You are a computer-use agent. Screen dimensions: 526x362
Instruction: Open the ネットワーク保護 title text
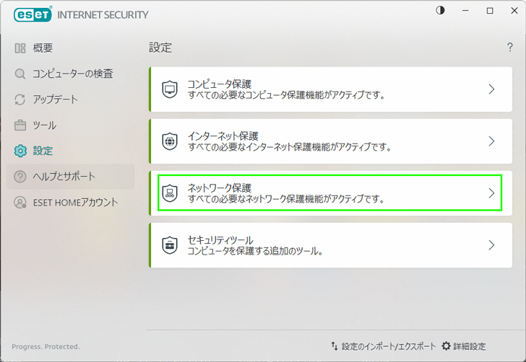pyautogui.click(x=220, y=188)
